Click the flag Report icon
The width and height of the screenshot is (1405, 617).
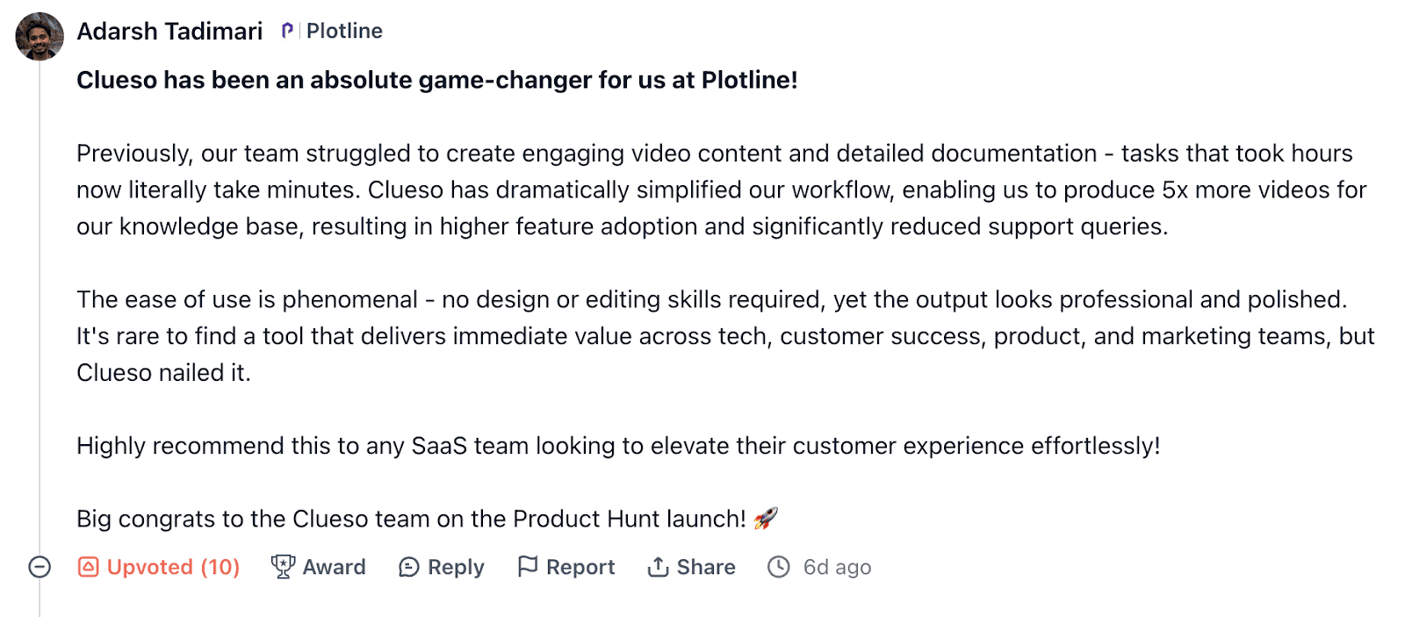tap(527, 567)
